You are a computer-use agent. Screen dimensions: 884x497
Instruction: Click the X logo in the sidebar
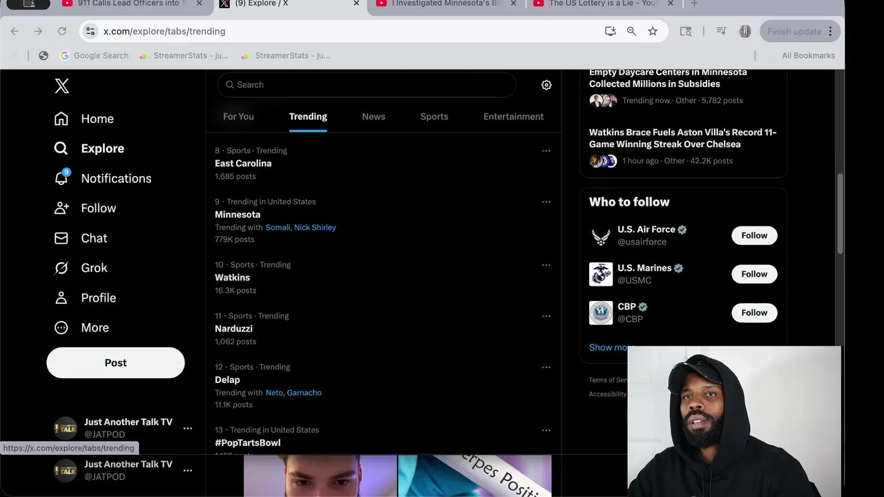coord(61,86)
